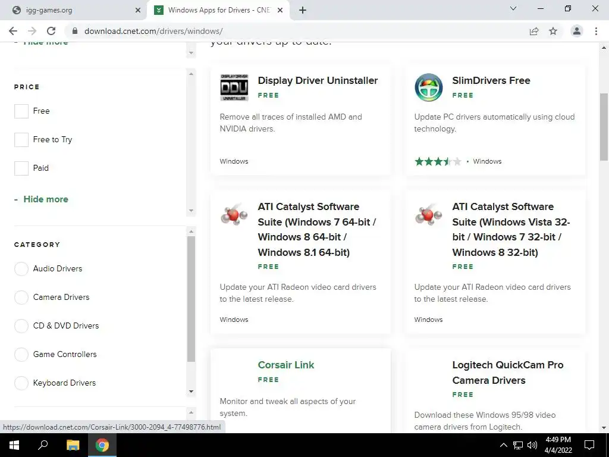Go back to the previous page
The width and height of the screenshot is (609, 457).
coord(13,31)
